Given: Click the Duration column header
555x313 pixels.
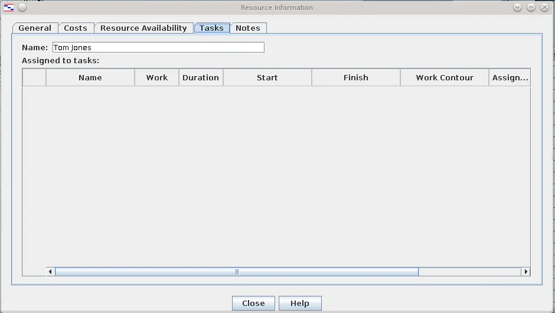Looking at the screenshot, I should click(x=201, y=77).
